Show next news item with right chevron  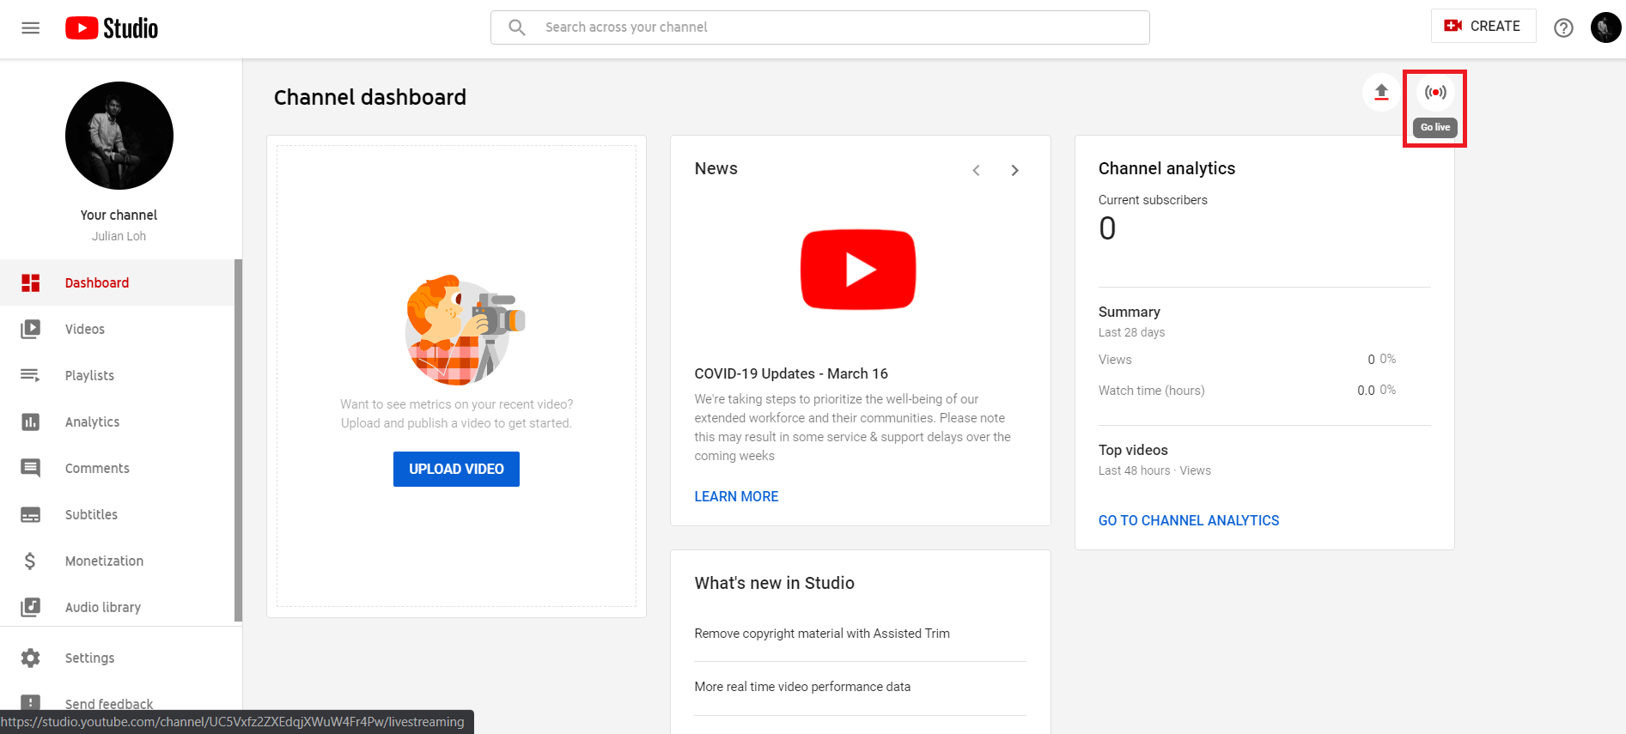tap(1015, 170)
